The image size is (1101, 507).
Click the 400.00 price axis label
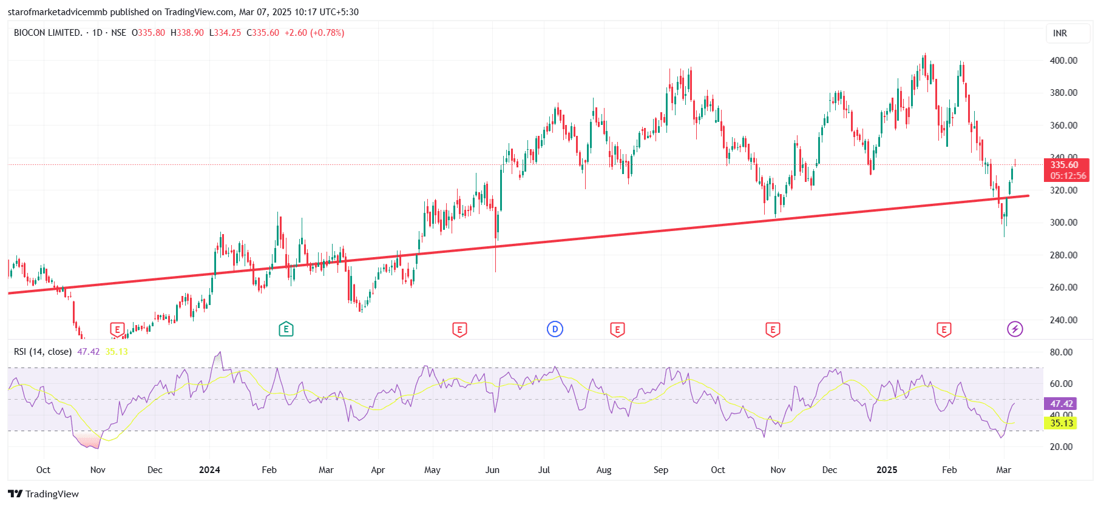click(x=1063, y=61)
